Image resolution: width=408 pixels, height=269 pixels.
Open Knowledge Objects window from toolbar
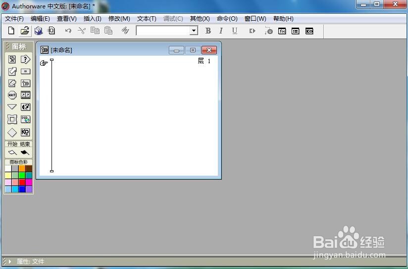click(x=309, y=31)
